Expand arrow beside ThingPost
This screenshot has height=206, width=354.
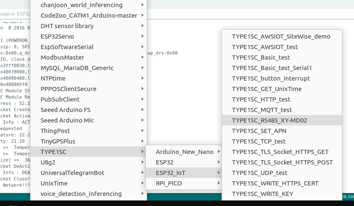pos(142,131)
